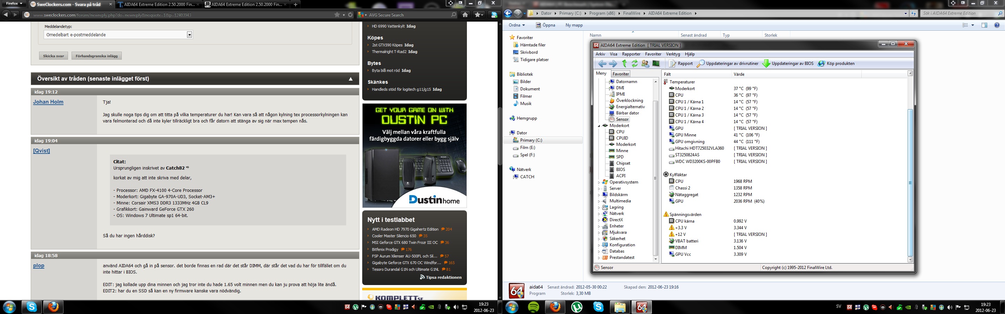Click Firefox page vertical scrollbar thumb
This screenshot has width=1005, height=314.
[500, 136]
